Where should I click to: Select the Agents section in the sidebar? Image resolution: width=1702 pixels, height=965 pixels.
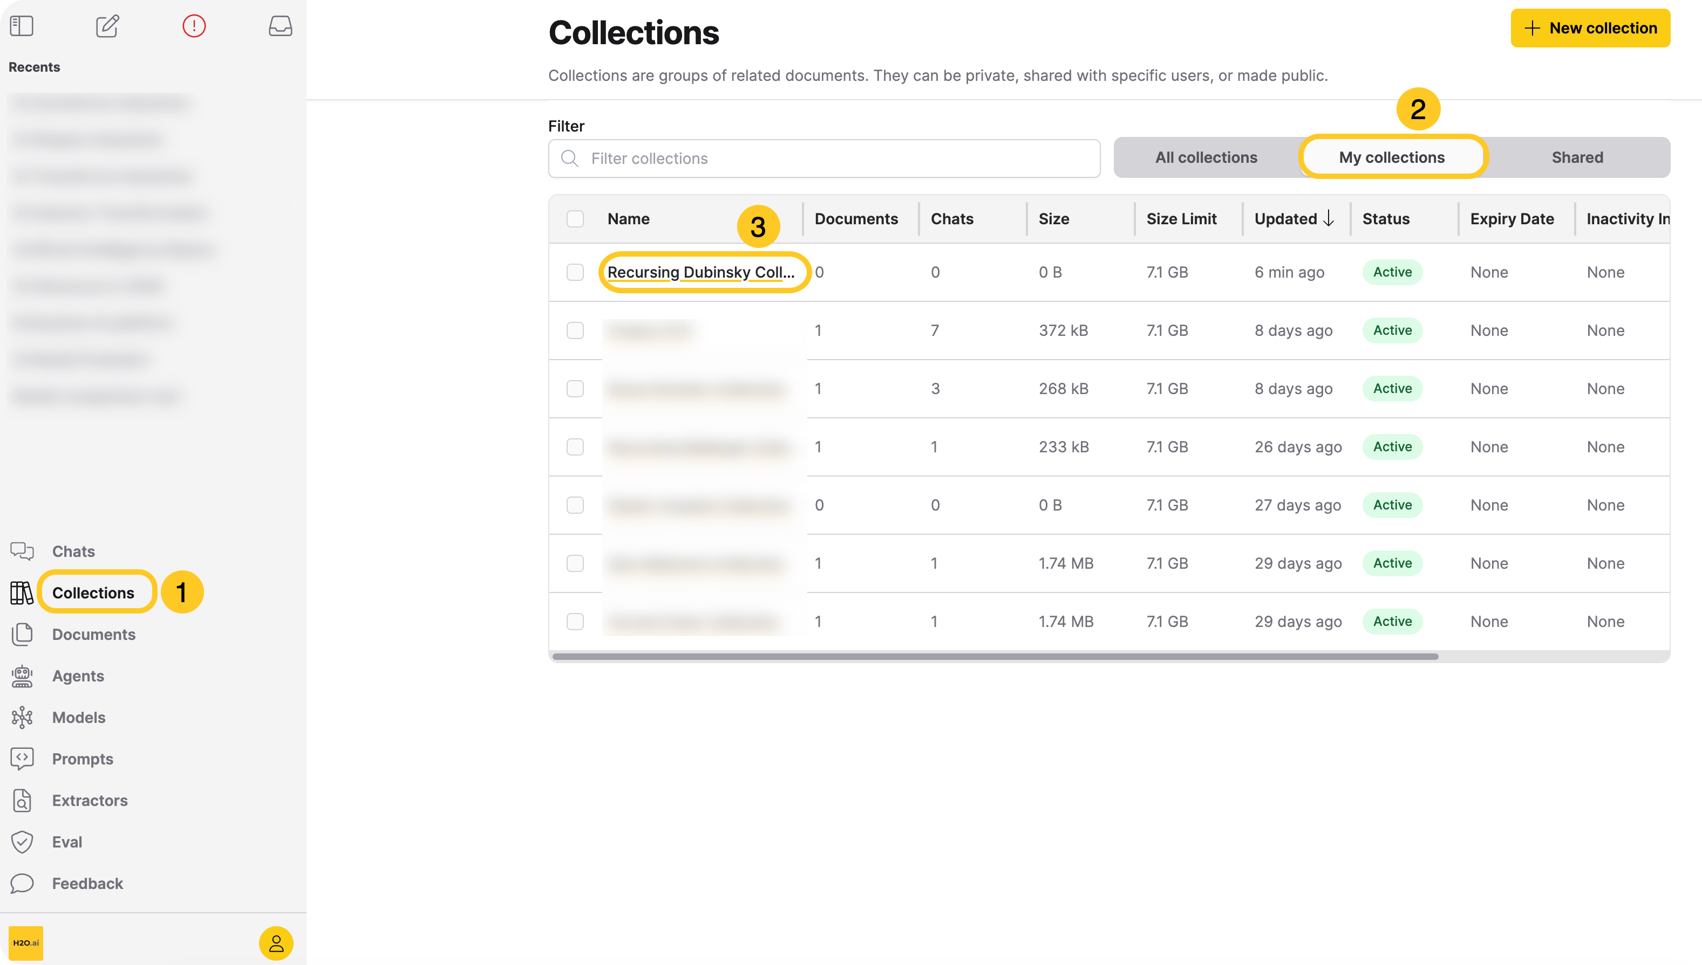(x=78, y=676)
